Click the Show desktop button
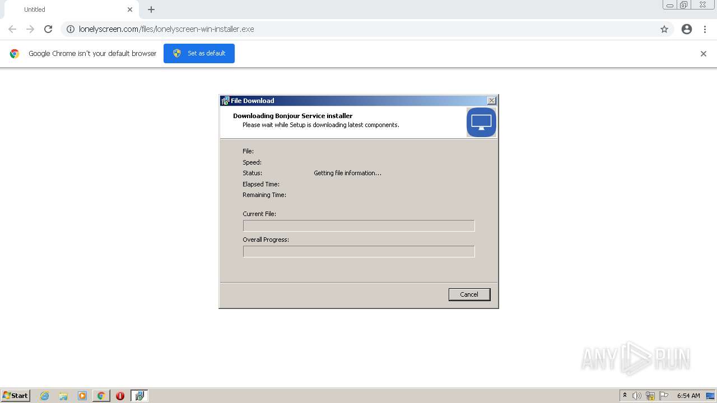 pyautogui.click(x=710, y=396)
